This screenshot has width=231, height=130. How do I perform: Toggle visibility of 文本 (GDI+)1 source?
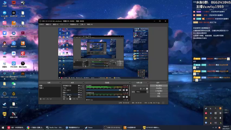tap(79, 95)
